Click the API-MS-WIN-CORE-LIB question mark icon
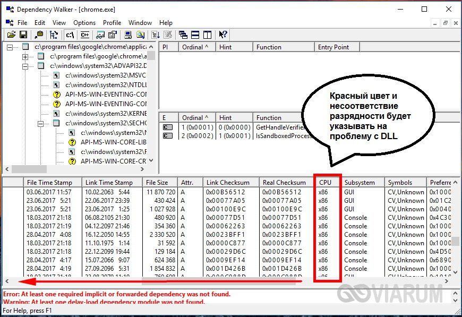462x317 pixels. coord(72,142)
